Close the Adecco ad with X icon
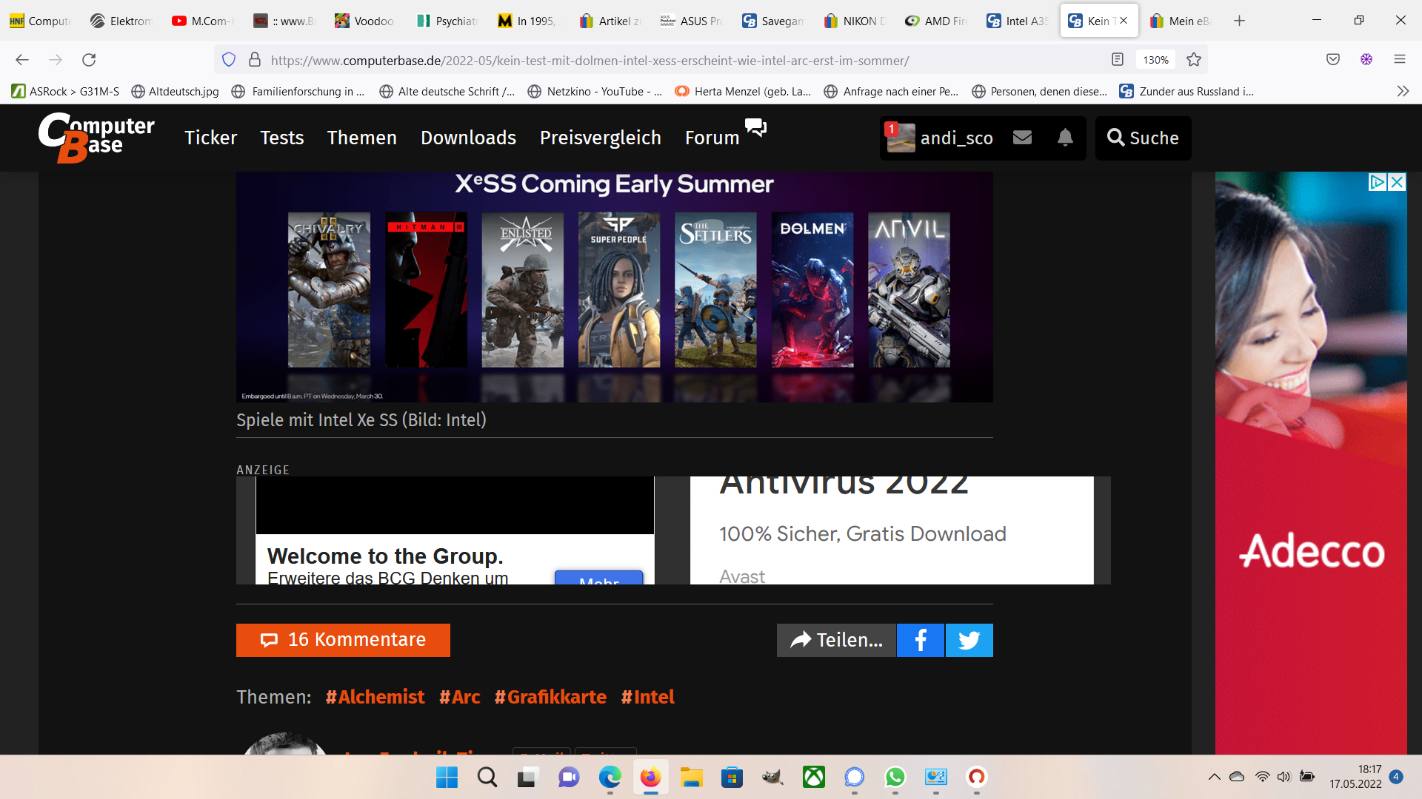The width and height of the screenshot is (1422, 799). [1397, 182]
